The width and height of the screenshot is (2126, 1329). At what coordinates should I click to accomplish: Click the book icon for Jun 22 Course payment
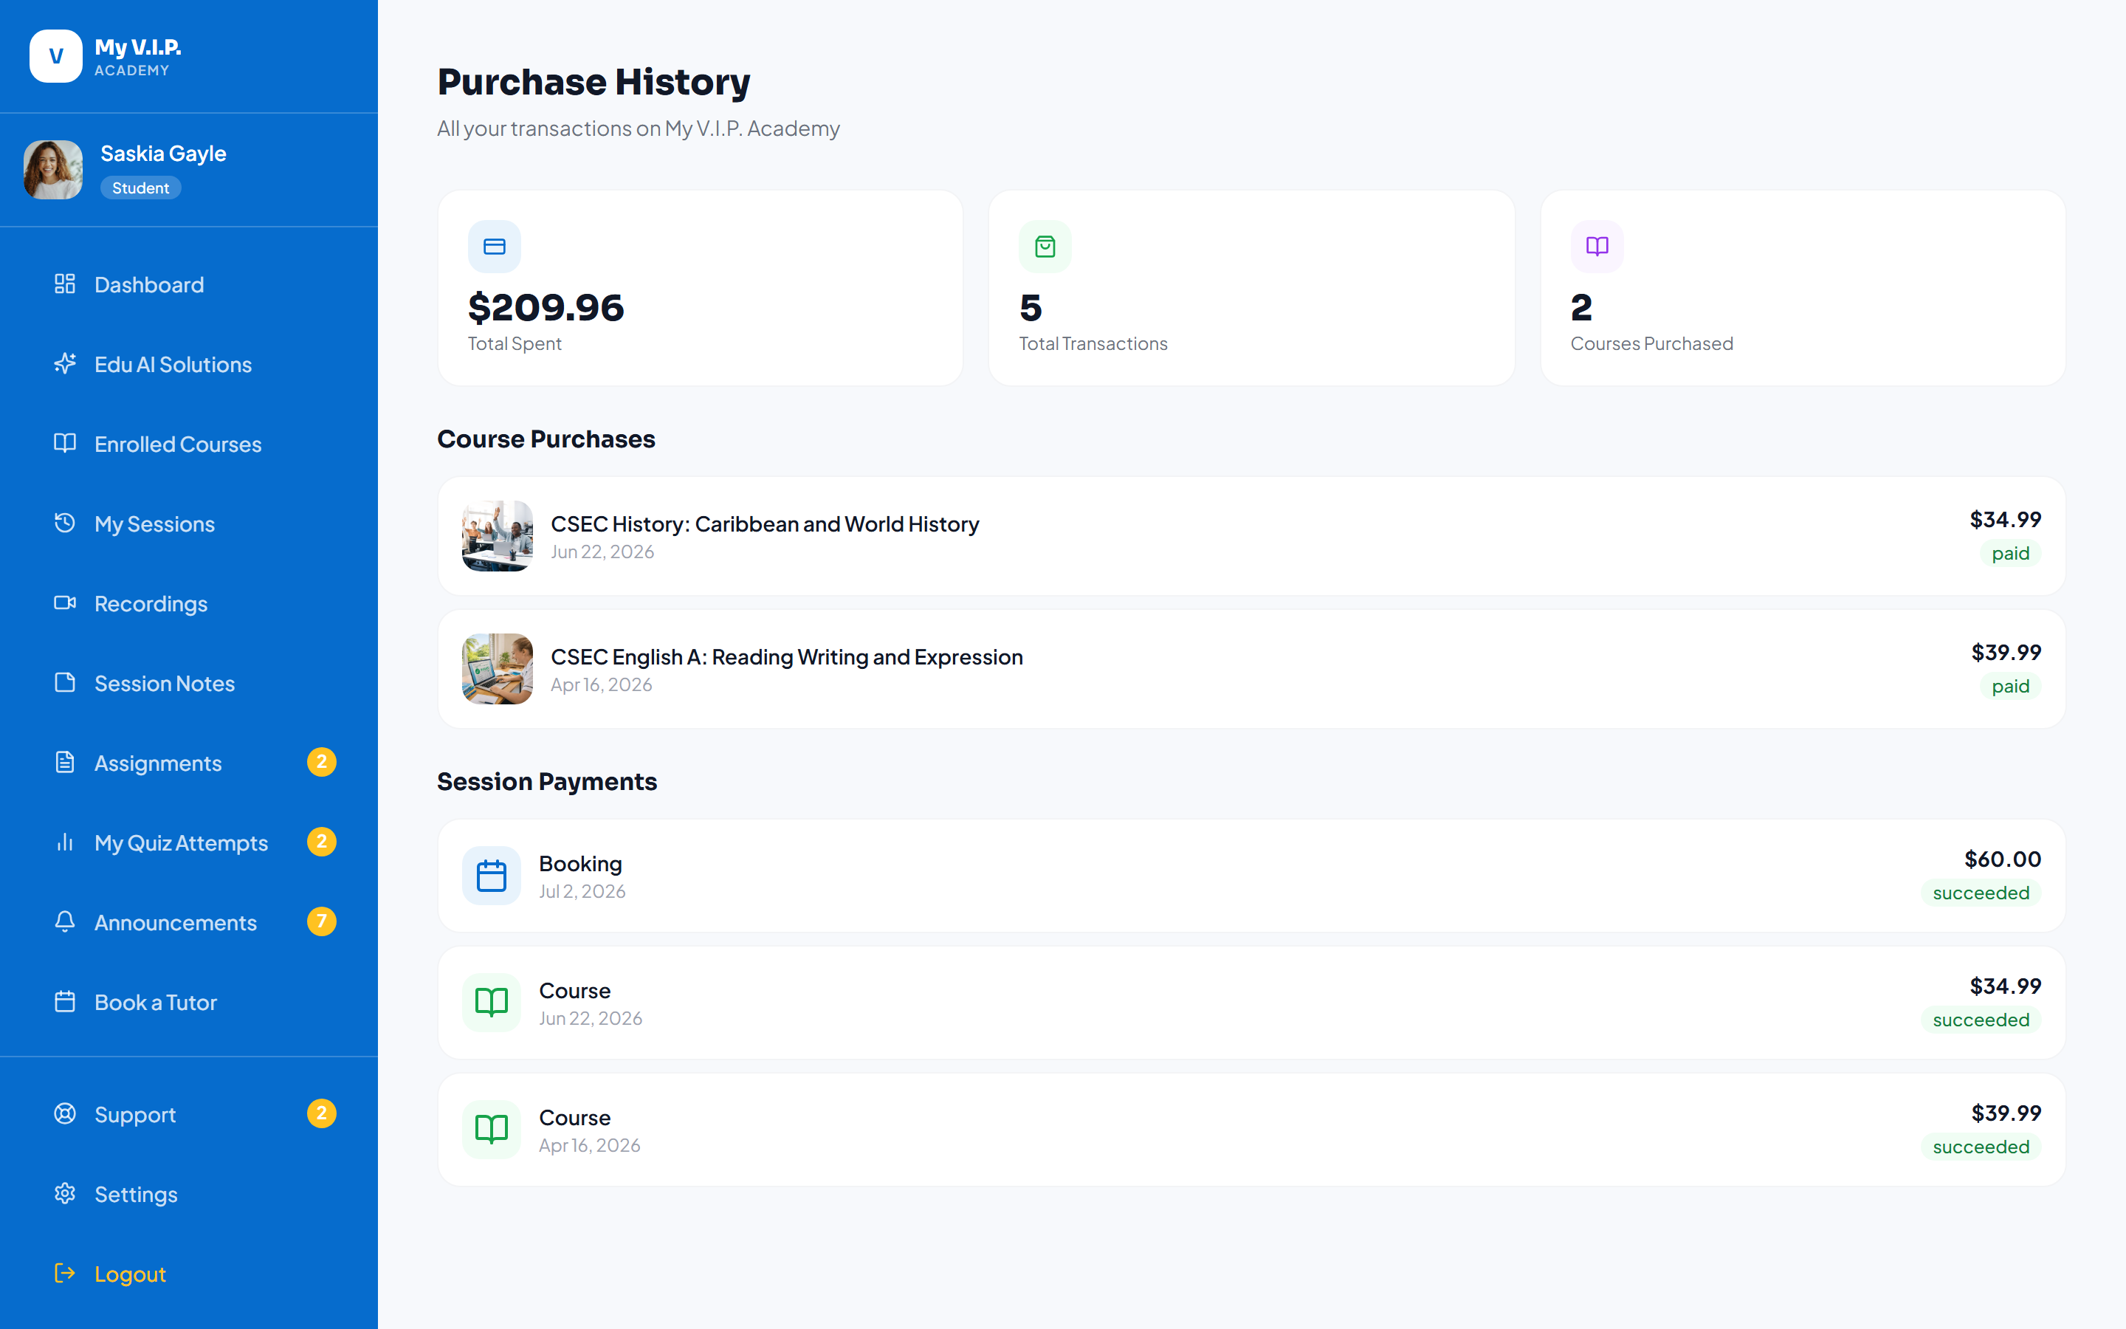point(492,1002)
